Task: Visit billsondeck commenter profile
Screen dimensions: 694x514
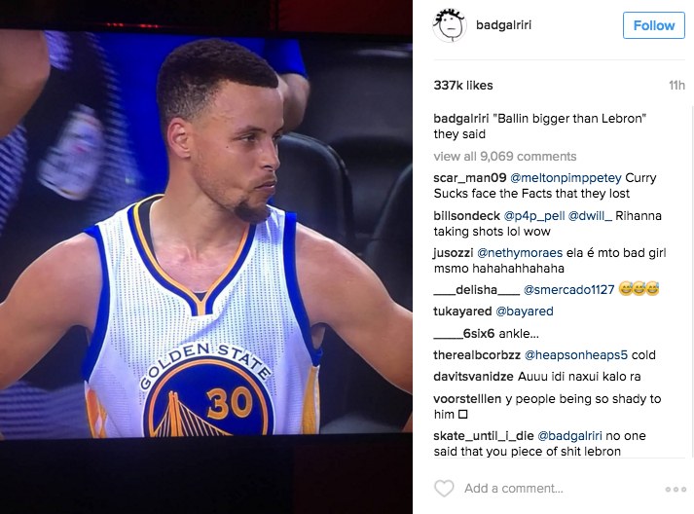Action: (x=467, y=216)
